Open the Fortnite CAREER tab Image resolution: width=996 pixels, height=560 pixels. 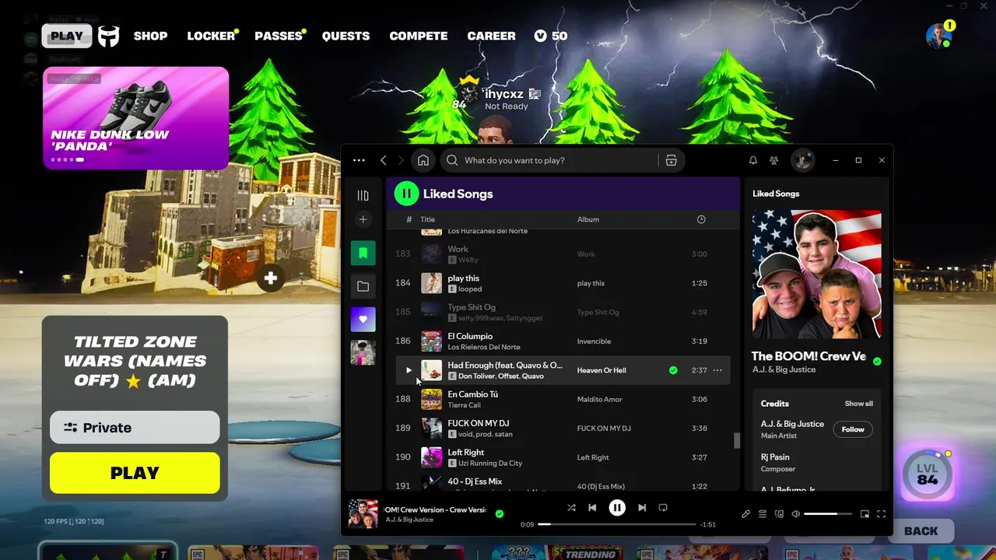point(491,36)
